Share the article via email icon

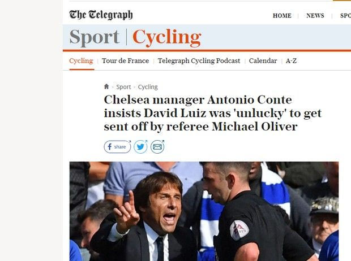tap(157, 147)
